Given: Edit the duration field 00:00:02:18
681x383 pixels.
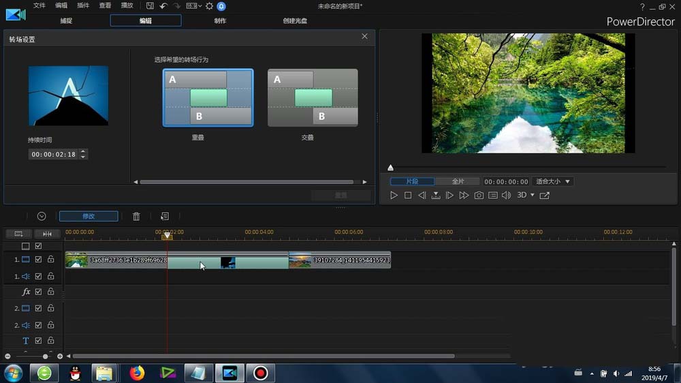Looking at the screenshot, I should [x=53, y=154].
